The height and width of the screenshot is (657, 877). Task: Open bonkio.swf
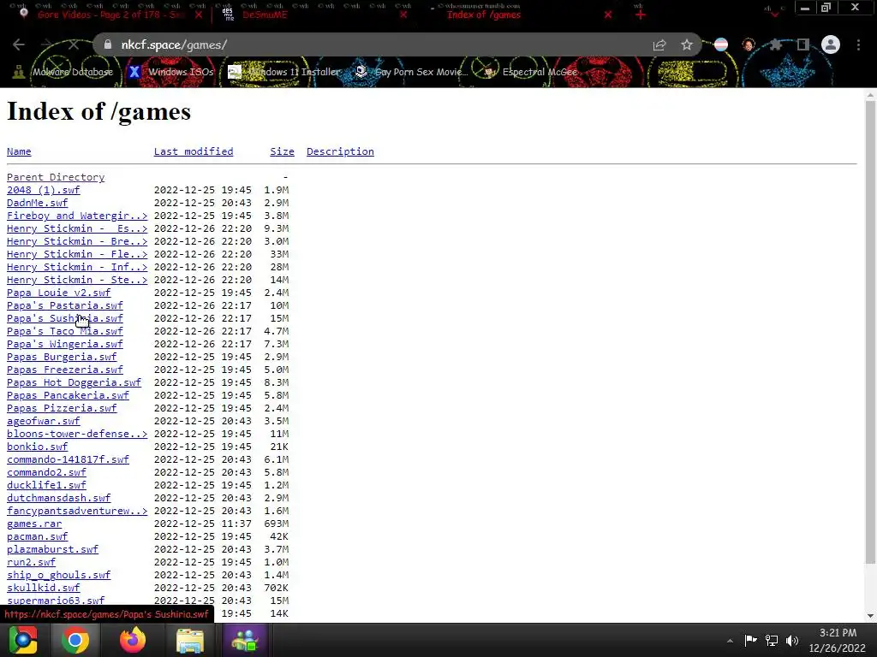pyautogui.click(x=37, y=447)
